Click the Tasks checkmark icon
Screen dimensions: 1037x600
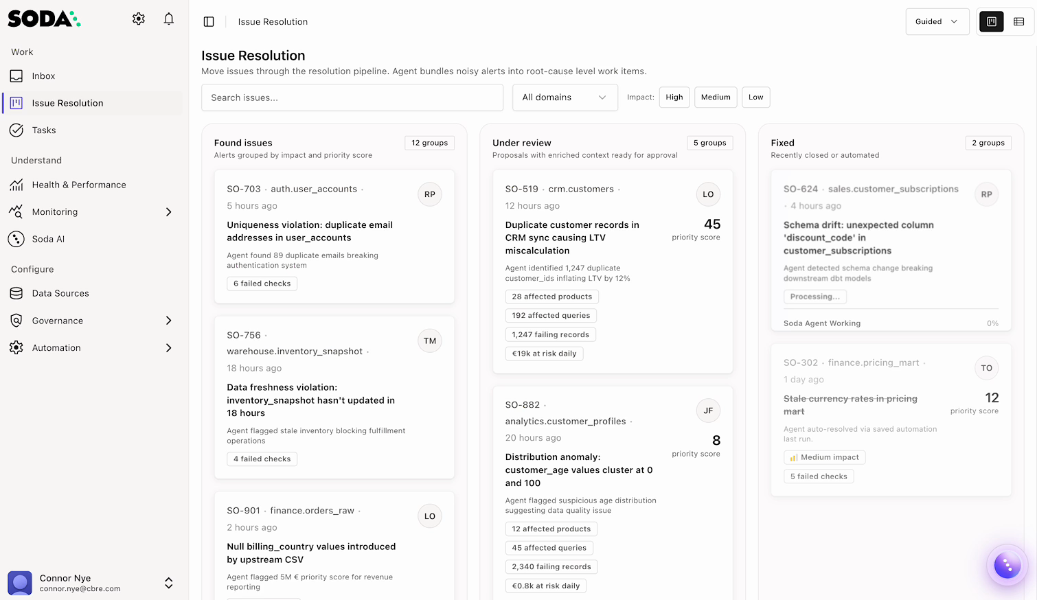[x=16, y=130]
